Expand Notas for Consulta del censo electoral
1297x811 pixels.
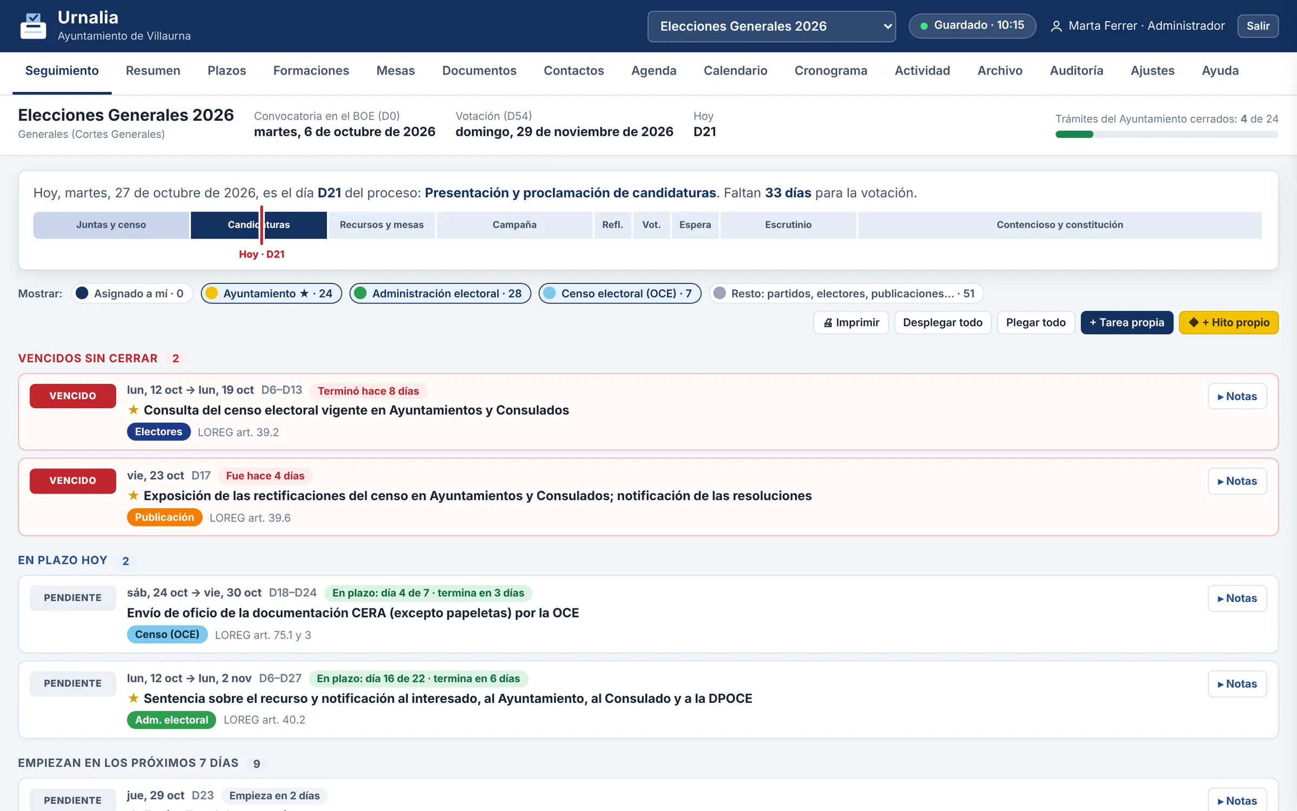[x=1237, y=396]
